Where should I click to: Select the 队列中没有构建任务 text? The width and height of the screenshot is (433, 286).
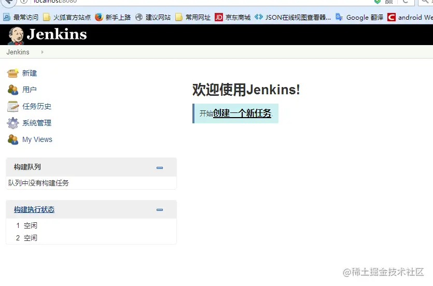point(39,183)
